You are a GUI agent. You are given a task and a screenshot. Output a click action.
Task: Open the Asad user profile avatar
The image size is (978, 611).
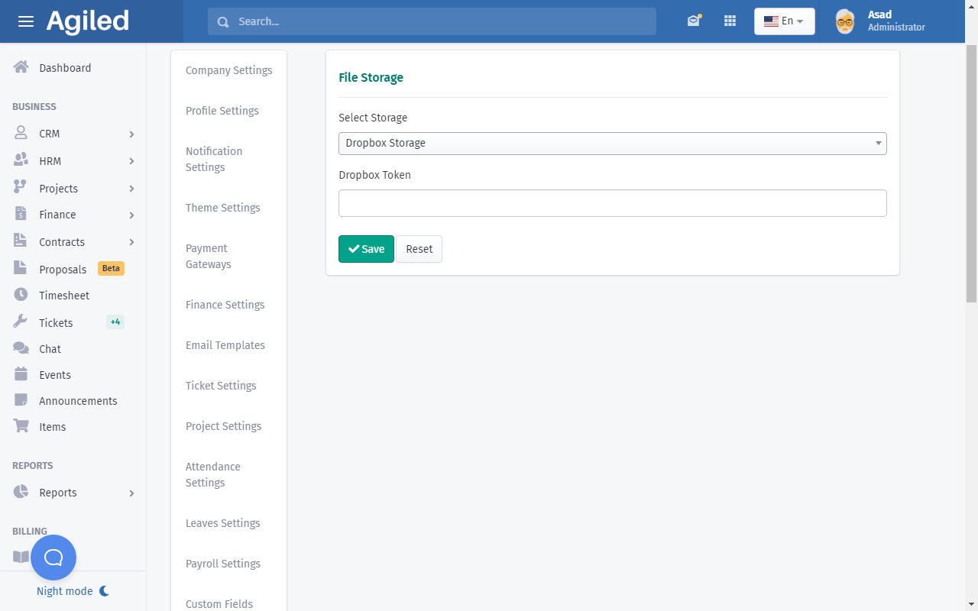tap(844, 21)
